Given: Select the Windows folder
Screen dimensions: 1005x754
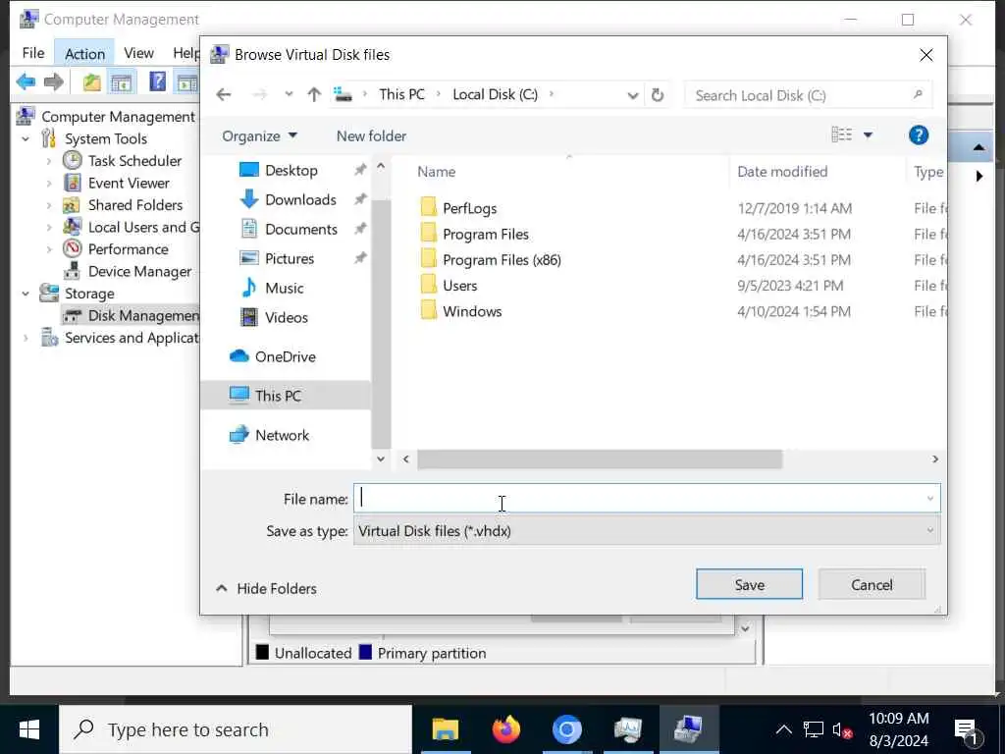Looking at the screenshot, I should pyautogui.click(x=472, y=311).
